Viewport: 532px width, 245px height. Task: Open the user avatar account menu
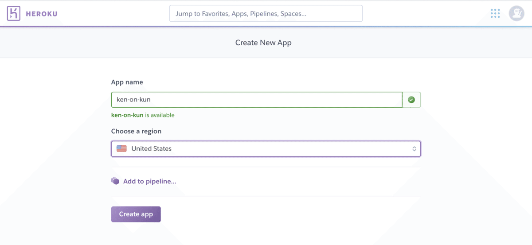click(x=516, y=14)
